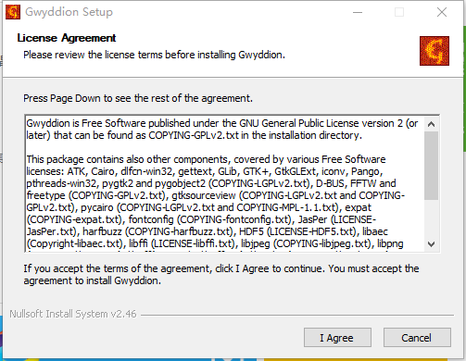The width and height of the screenshot is (466, 361).
Task: Click the 'Page Down to see the rest' instruction
Action: point(138,98)
